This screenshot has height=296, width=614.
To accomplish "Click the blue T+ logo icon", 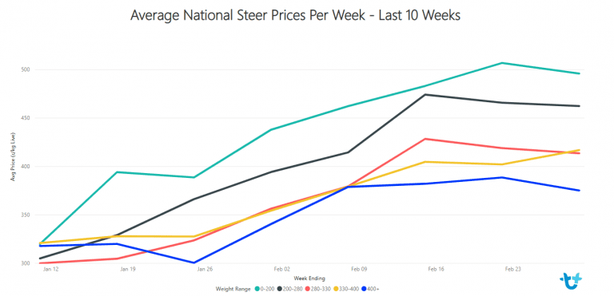I will tap(571, 280).
